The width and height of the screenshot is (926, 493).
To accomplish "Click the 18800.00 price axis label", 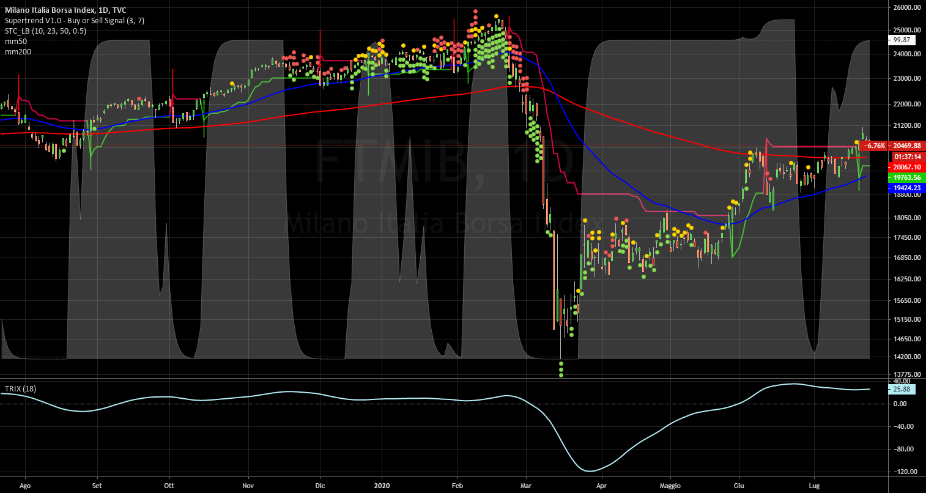I will 906,196.
